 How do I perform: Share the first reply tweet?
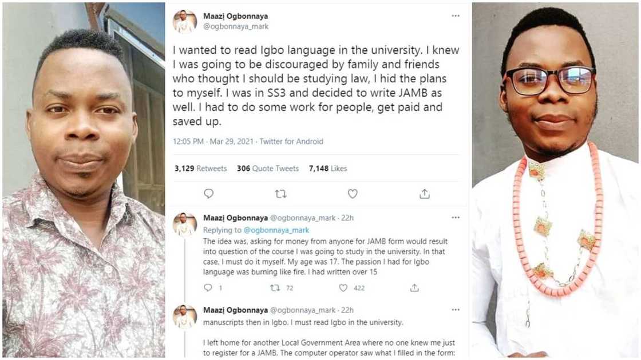click(x=414, y=288)
